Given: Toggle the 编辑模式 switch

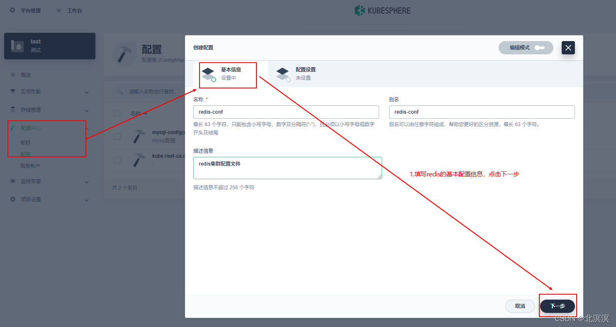Looking at the screenshot, I should (x=540, y=48).
